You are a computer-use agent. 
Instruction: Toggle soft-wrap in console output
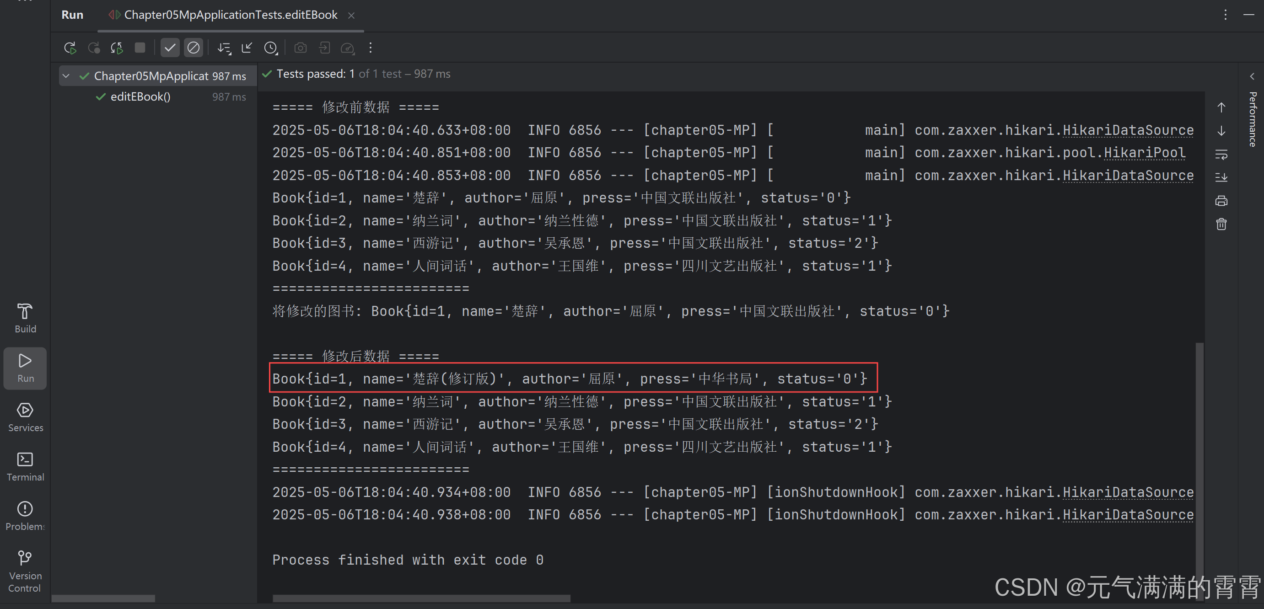tap(1221, 155)
